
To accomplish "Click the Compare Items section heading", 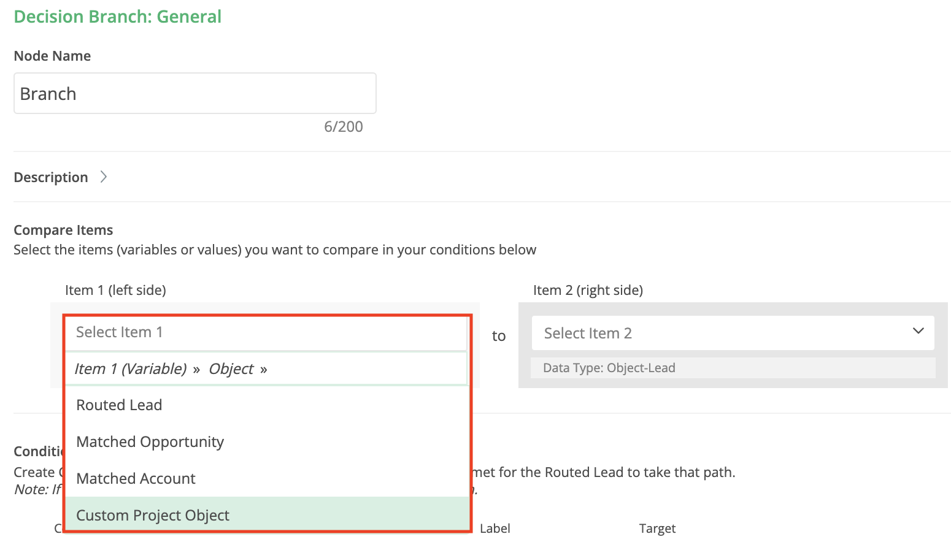I will (x=63, y=230).
